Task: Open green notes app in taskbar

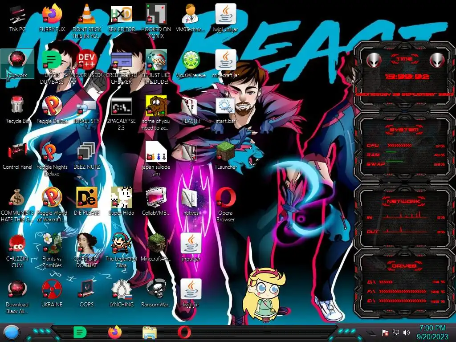Action: pos(80,332)
